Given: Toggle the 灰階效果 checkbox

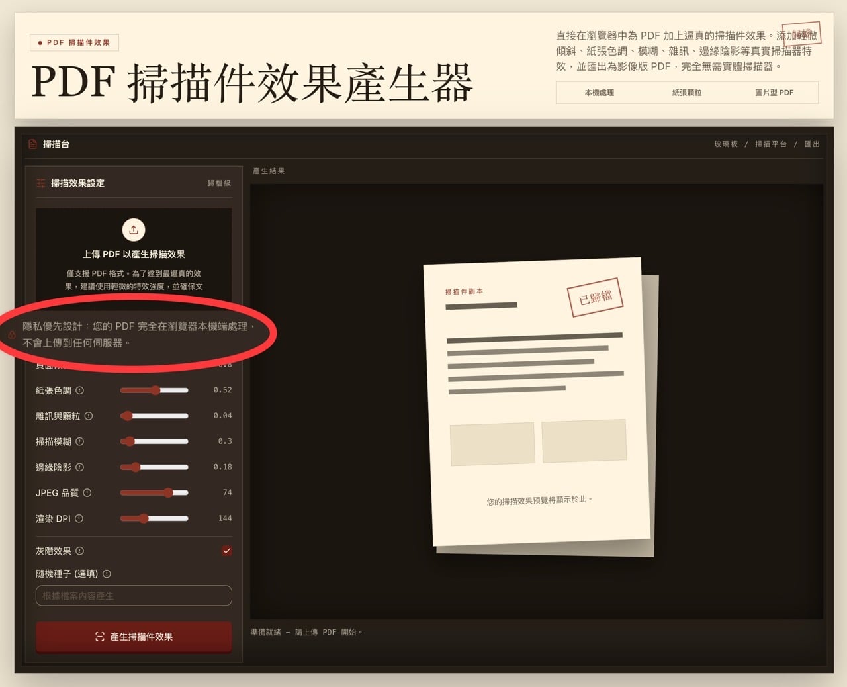Looking at the screenshot, I should 227,551.
